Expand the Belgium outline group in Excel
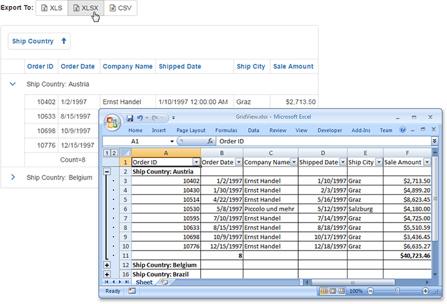 click(x=107, y=265)
